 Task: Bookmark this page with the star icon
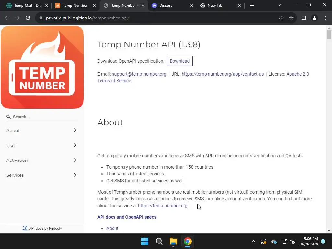[291, 18]
